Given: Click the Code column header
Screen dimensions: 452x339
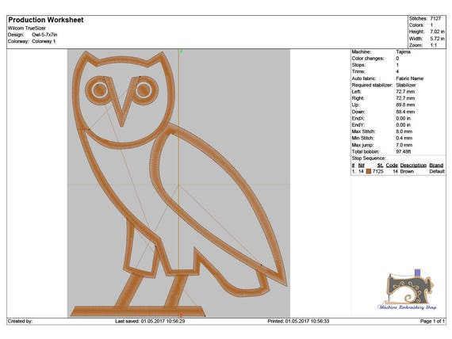Looking at the screenshot, I should pos(392,165).
